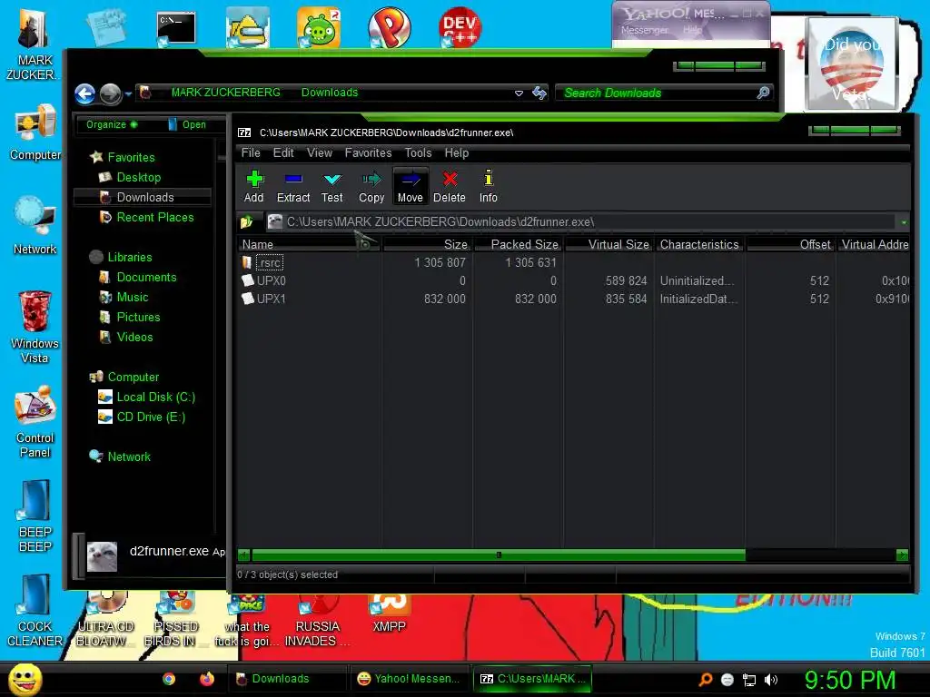The width and height of the screenshot is (930, 697).
Task: Open the Organize dropdown in Explorer
Action: coord(112,124)
